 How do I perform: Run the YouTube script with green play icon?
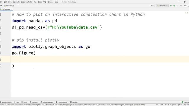171,6
